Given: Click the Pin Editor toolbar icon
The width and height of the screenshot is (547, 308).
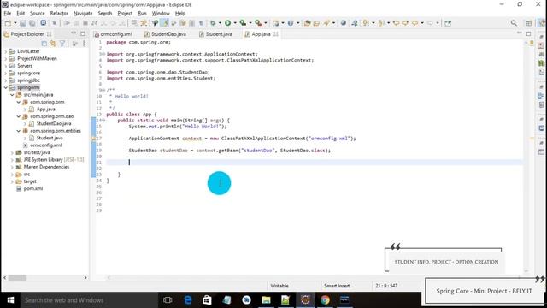Looking at the screenshot, I should pyautogui.click(x=448, y=23).
